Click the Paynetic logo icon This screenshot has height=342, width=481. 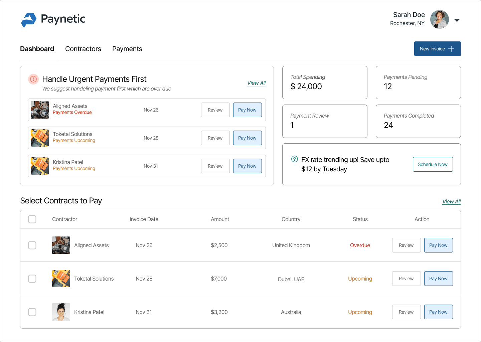pyautogui.click(x=29, y=20)
